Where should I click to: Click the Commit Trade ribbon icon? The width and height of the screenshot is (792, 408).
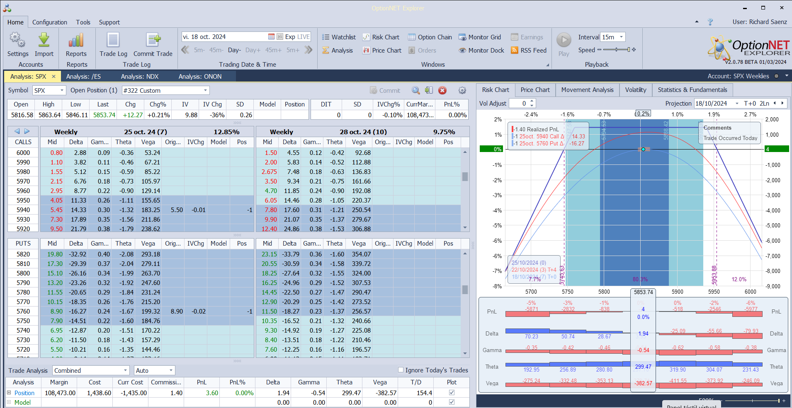[x=153, y=40]
